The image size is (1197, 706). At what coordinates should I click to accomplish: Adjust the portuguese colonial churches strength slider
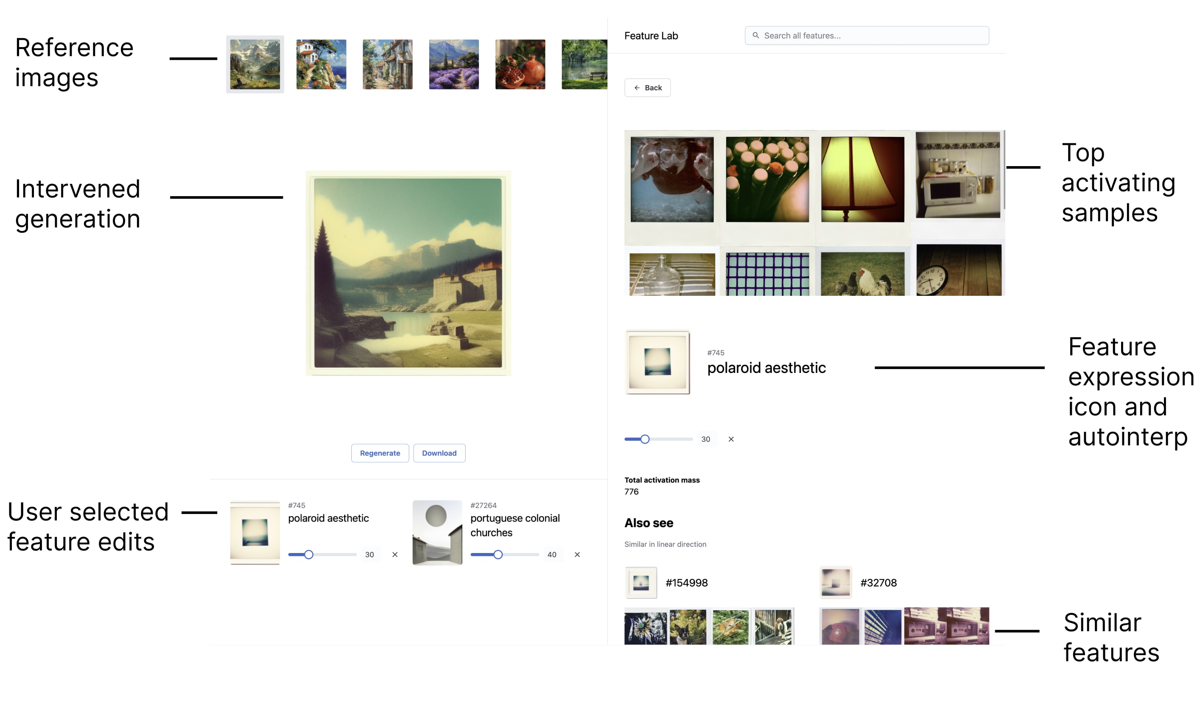point(498,554)
